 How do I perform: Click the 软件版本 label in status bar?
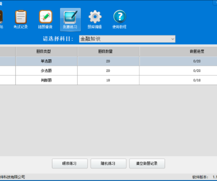point(200,177)
